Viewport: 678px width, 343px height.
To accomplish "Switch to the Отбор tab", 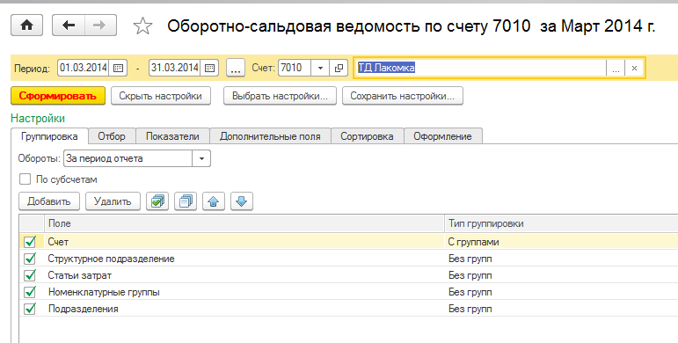I will pos(112,136).
